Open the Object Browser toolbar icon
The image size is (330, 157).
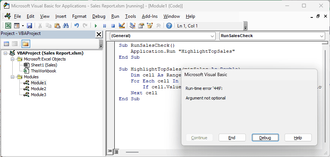point(150,26)
